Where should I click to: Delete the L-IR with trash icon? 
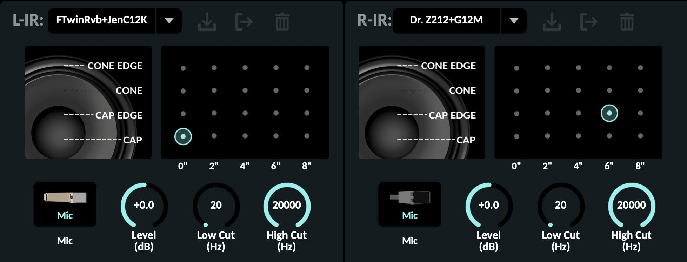[x=282, y=22]
